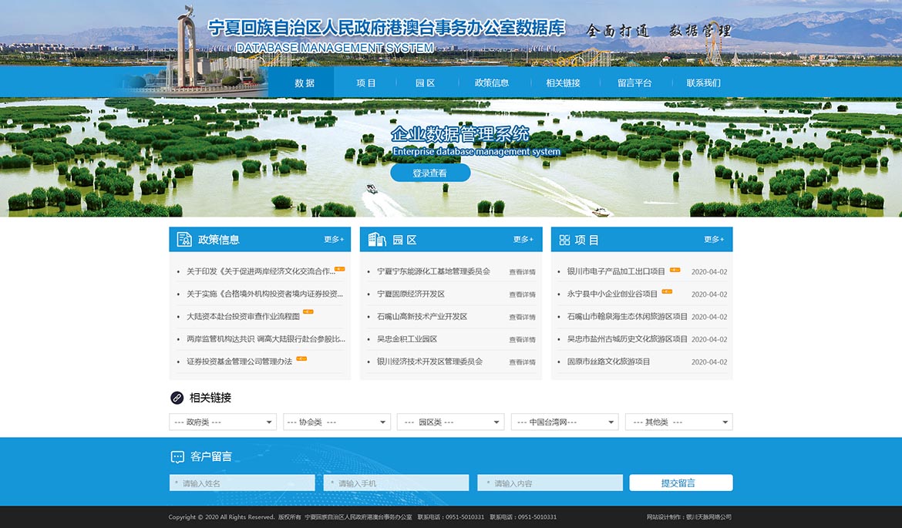Click the park section building icon

[x=377, y=240]
